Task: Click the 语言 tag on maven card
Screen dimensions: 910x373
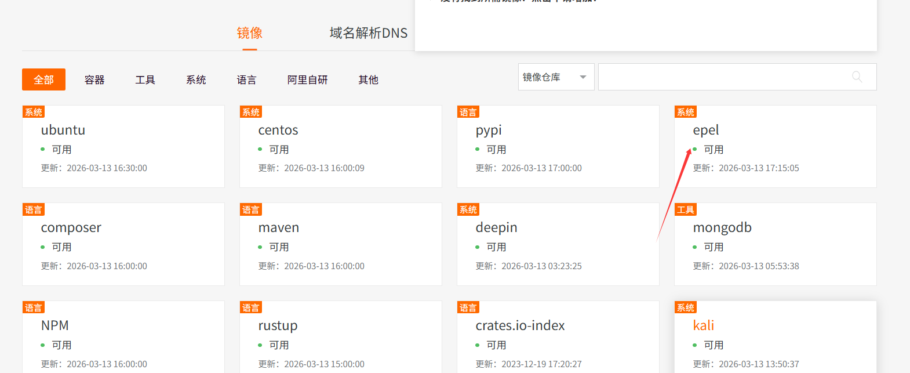Action: pyautogui.click(x=251, y=209)
